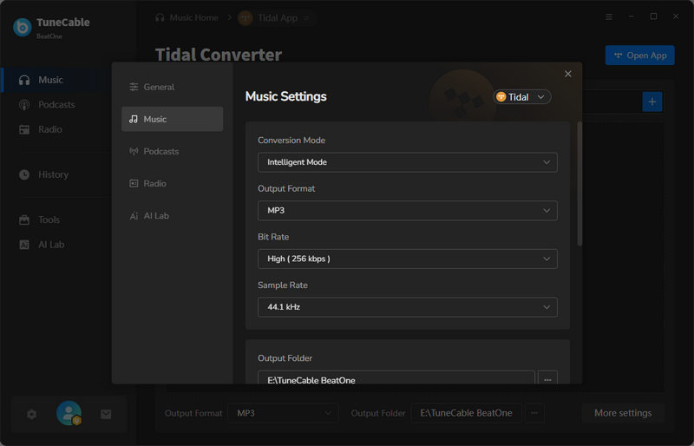Open General settings tab

172,87
